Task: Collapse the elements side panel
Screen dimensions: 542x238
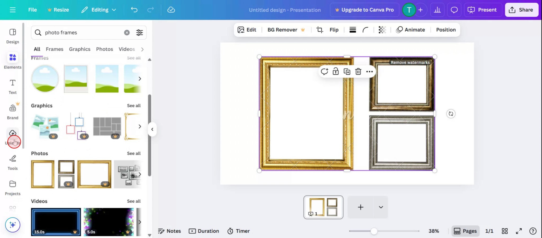Action: tap(152, 129)
